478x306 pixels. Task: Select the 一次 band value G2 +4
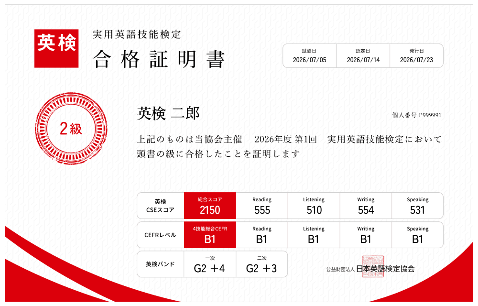pos(209,269)
